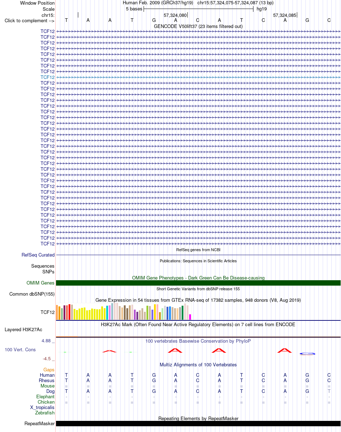341x432 pixels.
Task: Open the Gene Expression in 54 tissues title
Action: click(198, 300)
